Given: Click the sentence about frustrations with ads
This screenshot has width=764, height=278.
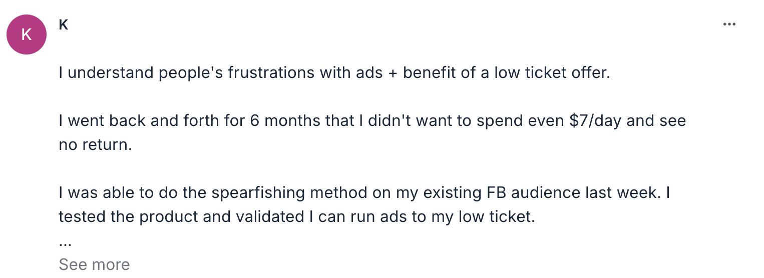Looking at the screenshot, I should pyautogui.click(x=334, y=73).
